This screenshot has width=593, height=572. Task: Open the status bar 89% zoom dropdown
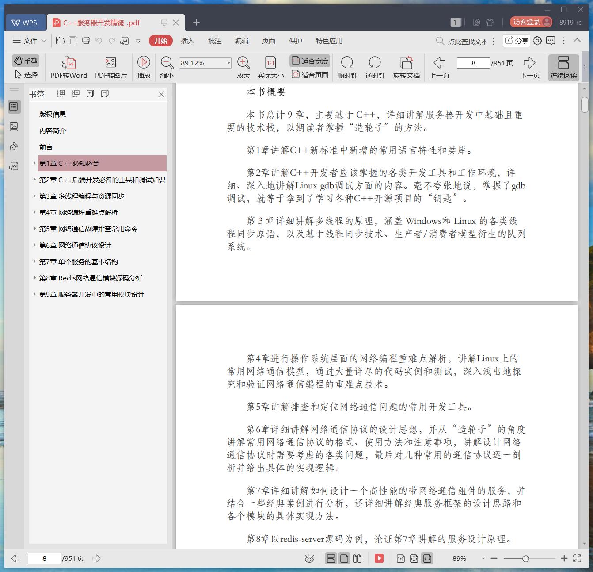pos(483,559)
